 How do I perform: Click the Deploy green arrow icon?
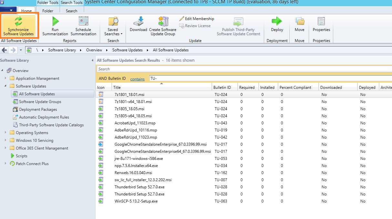(277, 22)
